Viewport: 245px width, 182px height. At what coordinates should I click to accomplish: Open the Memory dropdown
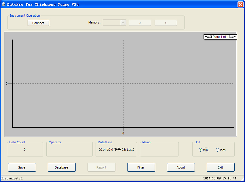pyautogui.click(x=114, y=23)
